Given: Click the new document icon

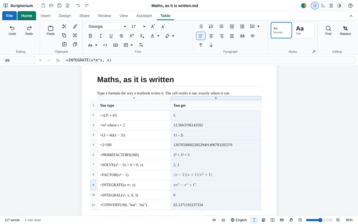Looking at the screenshot, I should point(43,6).
